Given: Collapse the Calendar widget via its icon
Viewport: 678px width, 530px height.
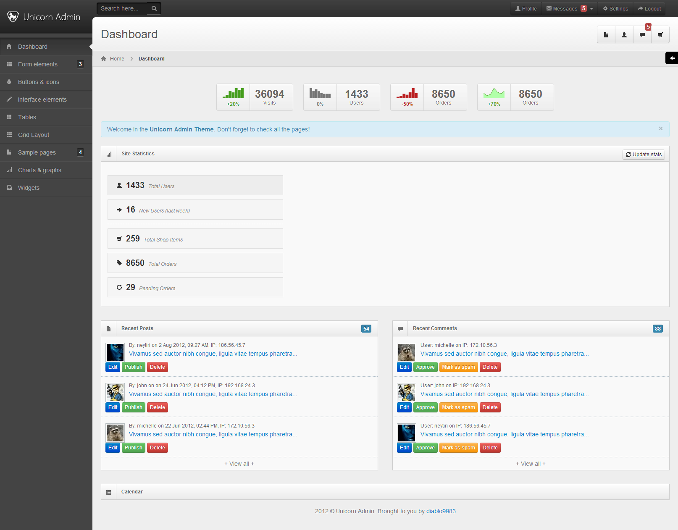Looking at the screenshot, I should [x=109, y=492].
